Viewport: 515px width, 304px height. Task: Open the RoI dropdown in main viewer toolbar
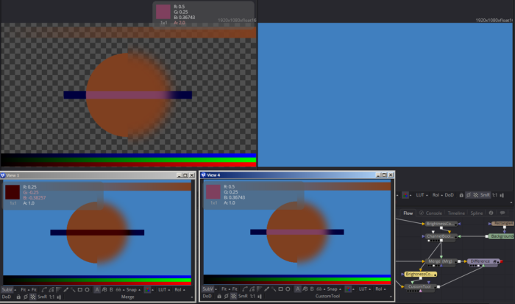pyautogui.click(x=437, y=195)
